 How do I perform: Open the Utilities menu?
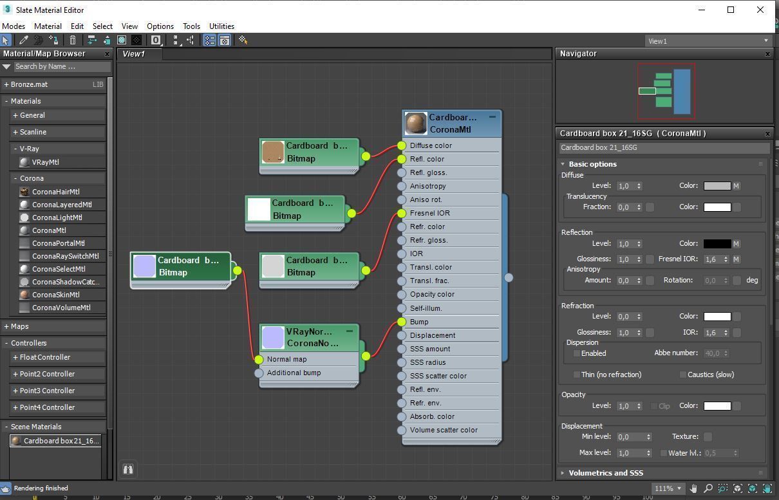pyautogui.click(x=221, y=26)
